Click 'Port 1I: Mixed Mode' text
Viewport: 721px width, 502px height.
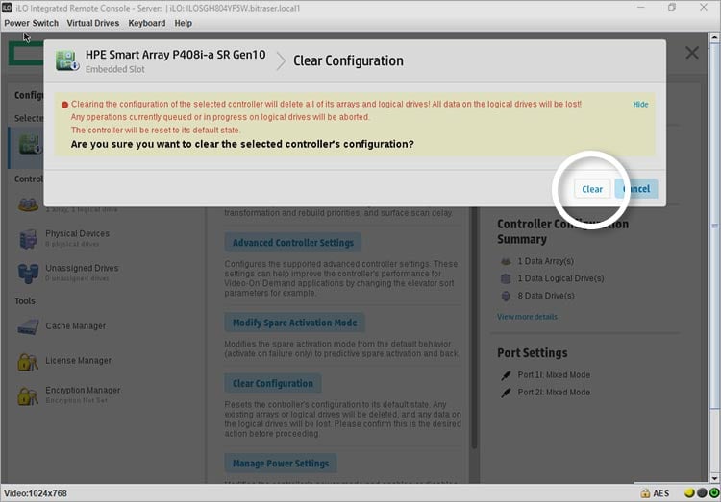click(554, 374)
